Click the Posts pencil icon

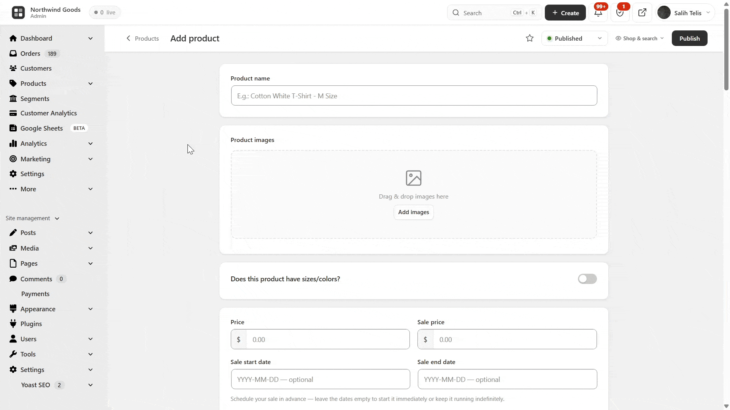13,233
